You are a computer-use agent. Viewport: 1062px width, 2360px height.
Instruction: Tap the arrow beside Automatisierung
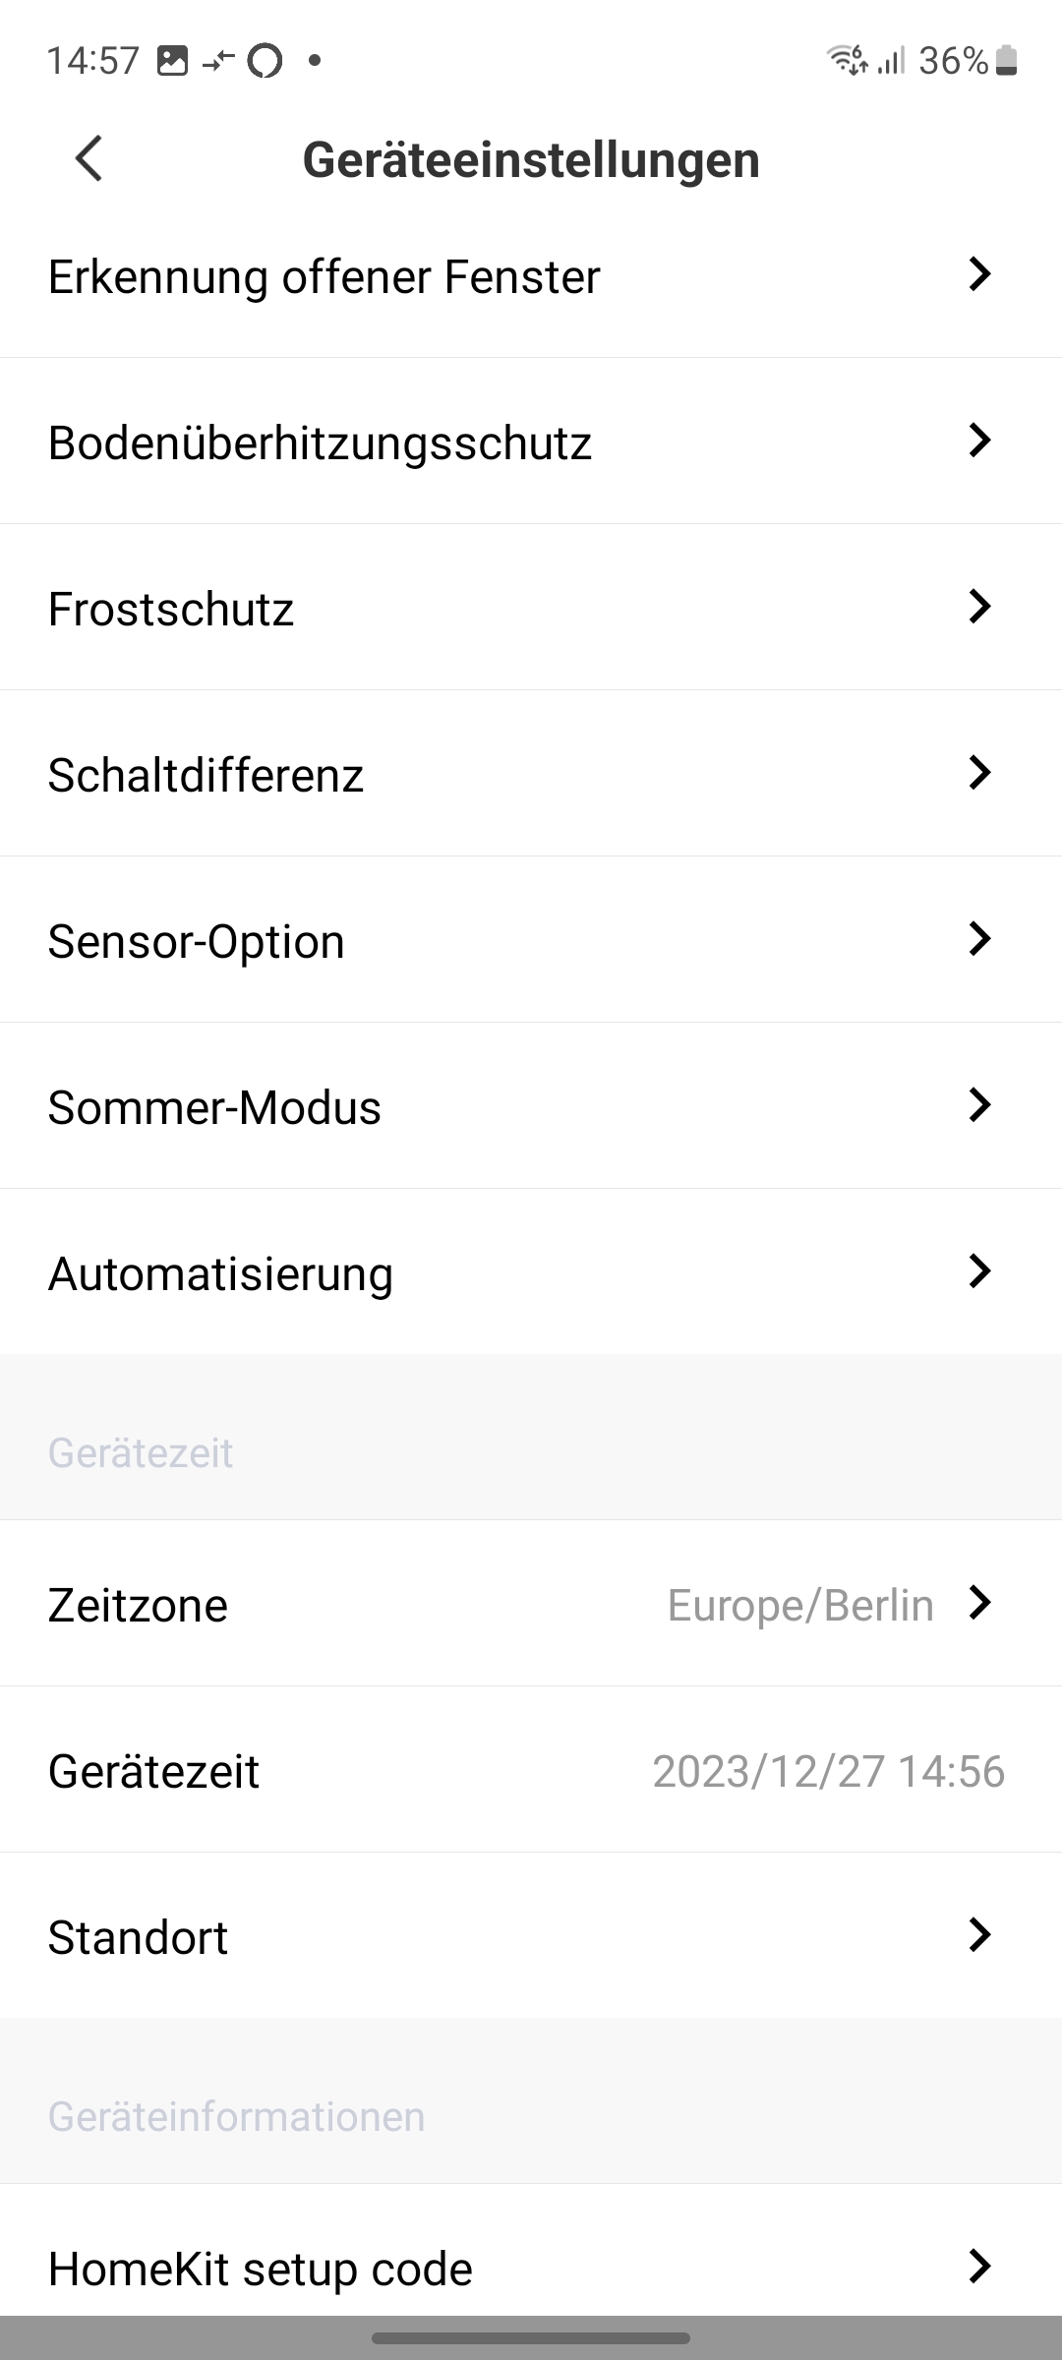978,1272
